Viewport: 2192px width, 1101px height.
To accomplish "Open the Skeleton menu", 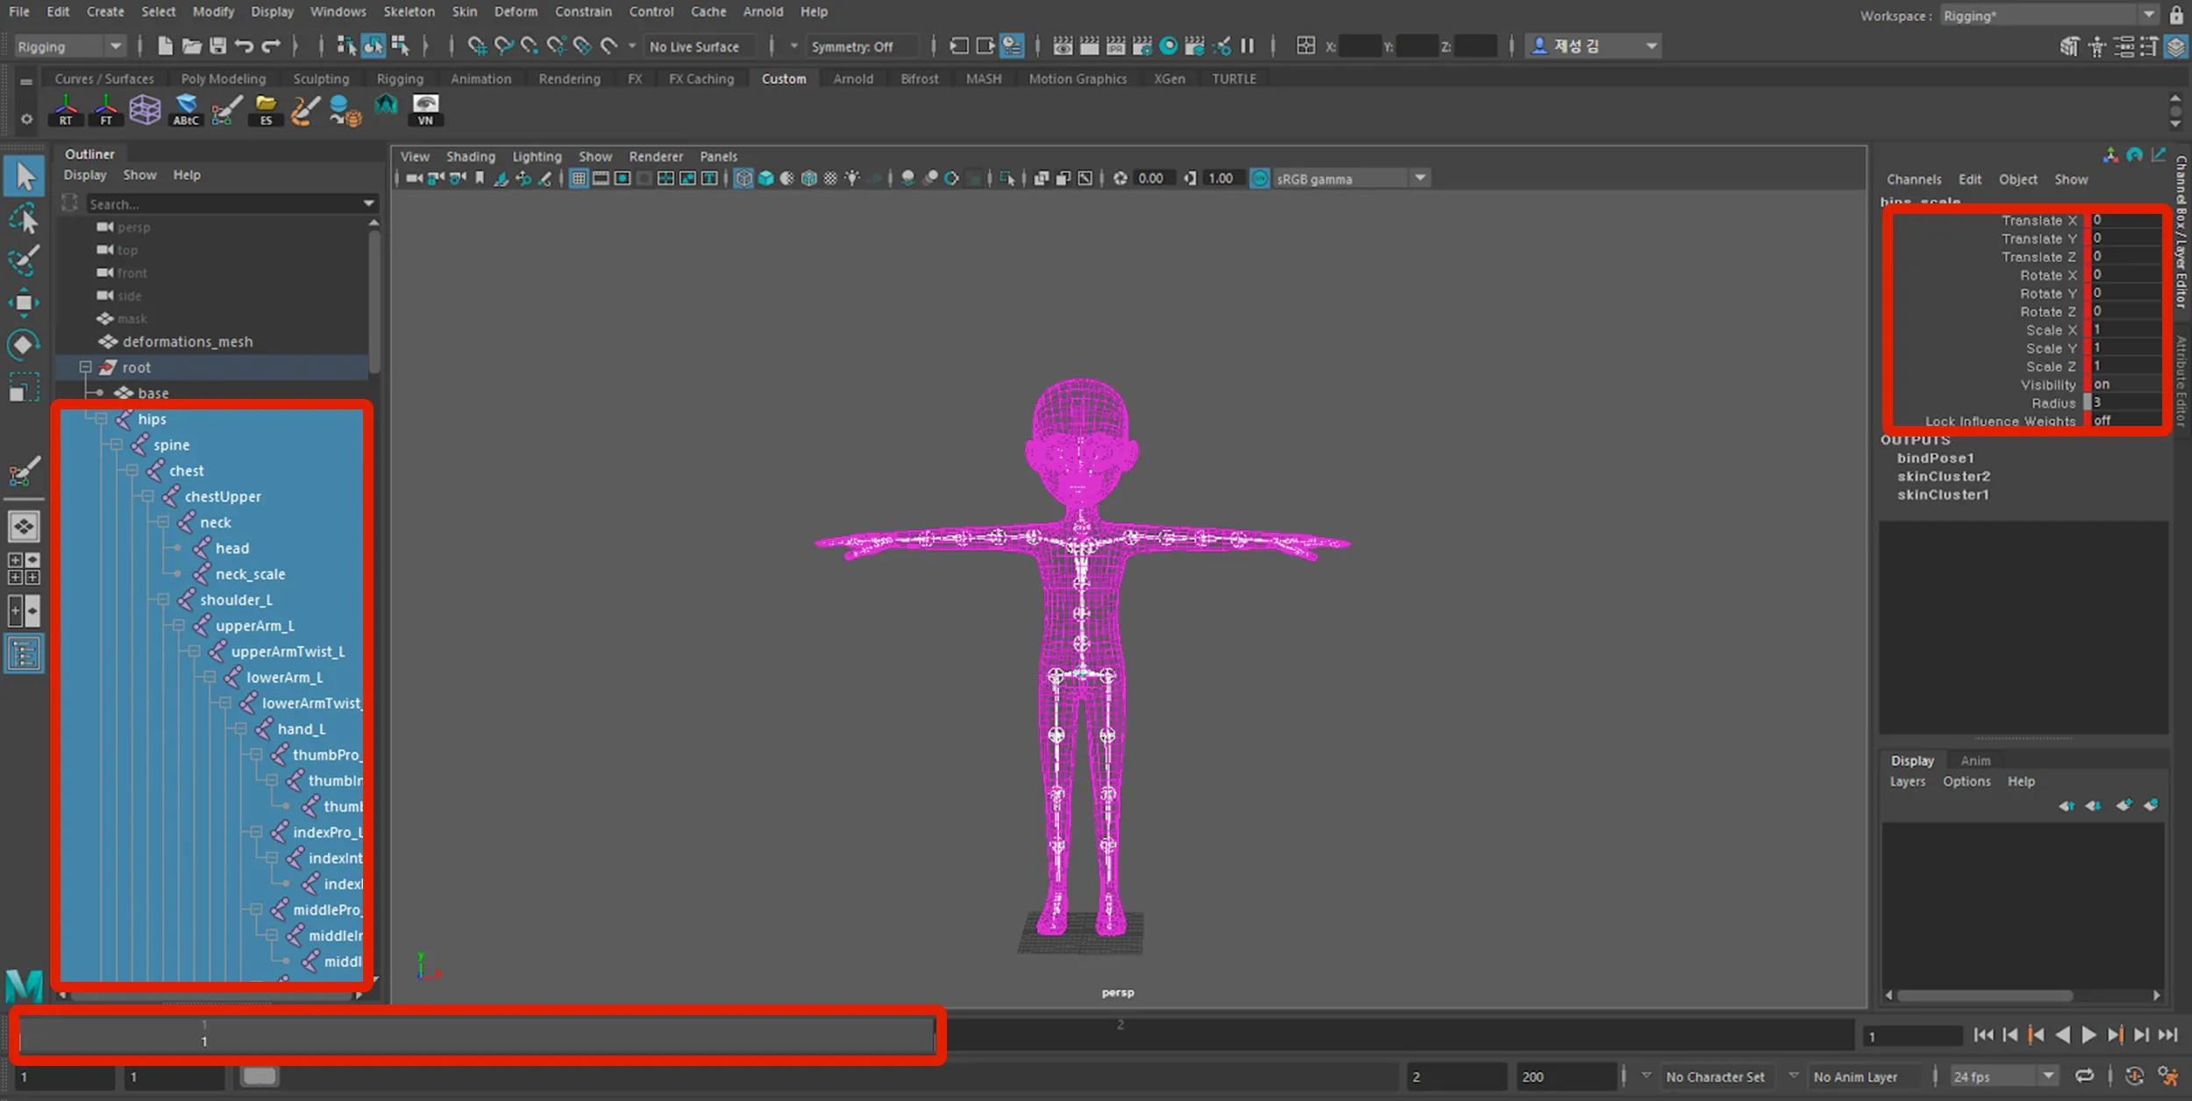I will (x=409, y=11).
